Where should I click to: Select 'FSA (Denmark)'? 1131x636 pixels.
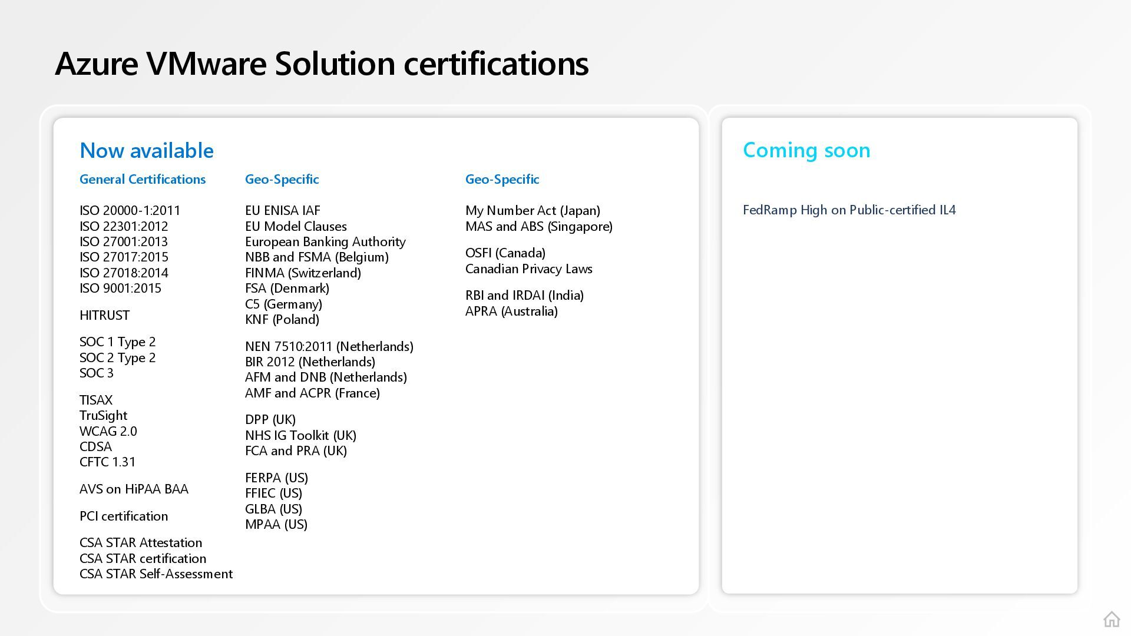tap(287, 289)
